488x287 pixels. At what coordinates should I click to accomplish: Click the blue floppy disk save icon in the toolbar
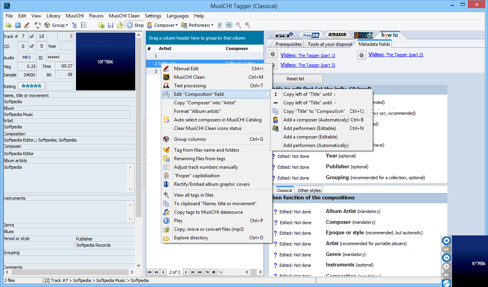point(111,25)
